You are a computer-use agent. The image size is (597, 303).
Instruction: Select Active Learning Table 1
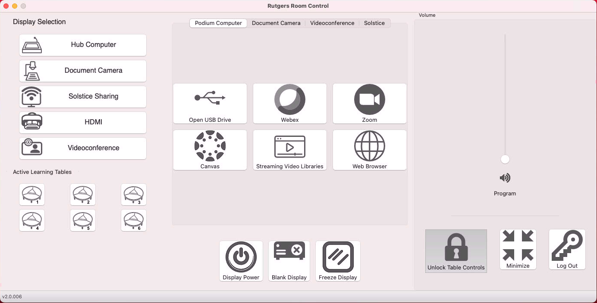point(32,195)
